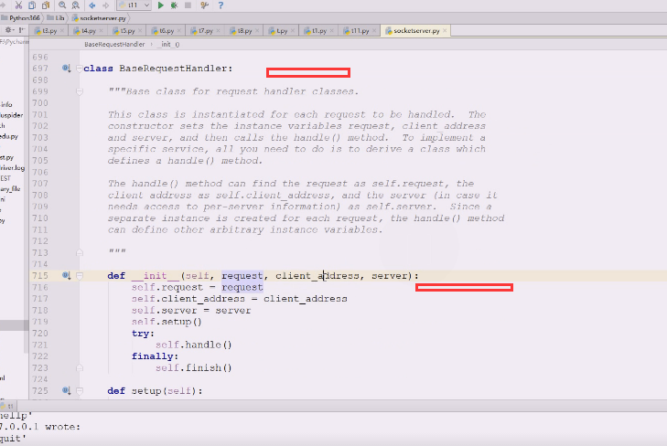Open the t11 run configuration dropdown

click(134, 5)
